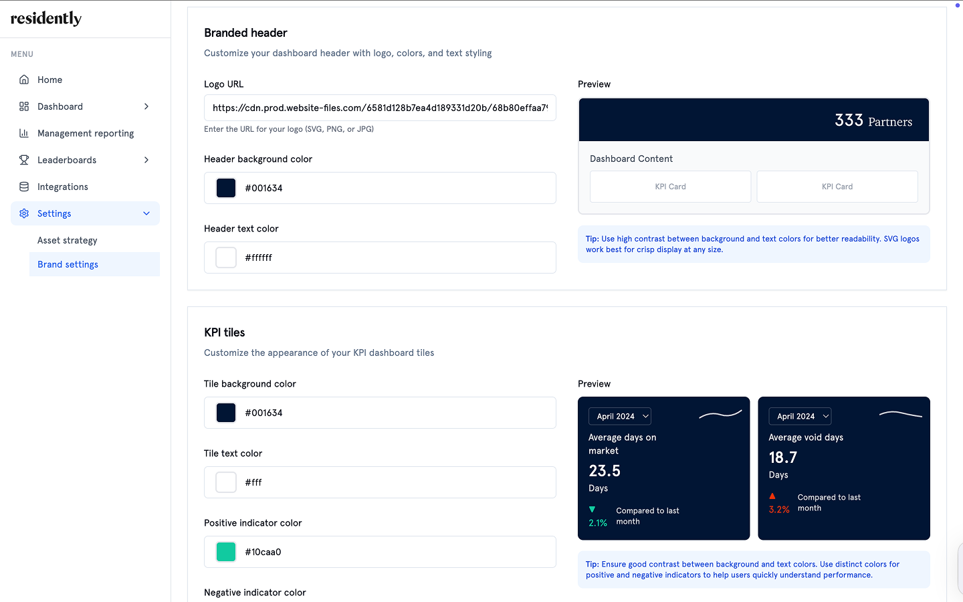Viewport: 963px width, 602px height.
Task: Click the red up arrow indicator
Action: point(772,496)
